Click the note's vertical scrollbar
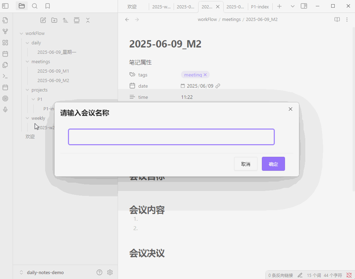This screenshot has height=279, width=355. pos(353,109)
